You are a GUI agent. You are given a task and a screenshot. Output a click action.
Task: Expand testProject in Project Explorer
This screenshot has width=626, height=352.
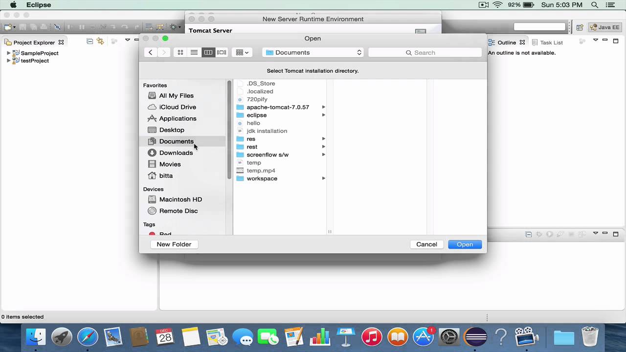pyautogui.click(x=8, y=61)
